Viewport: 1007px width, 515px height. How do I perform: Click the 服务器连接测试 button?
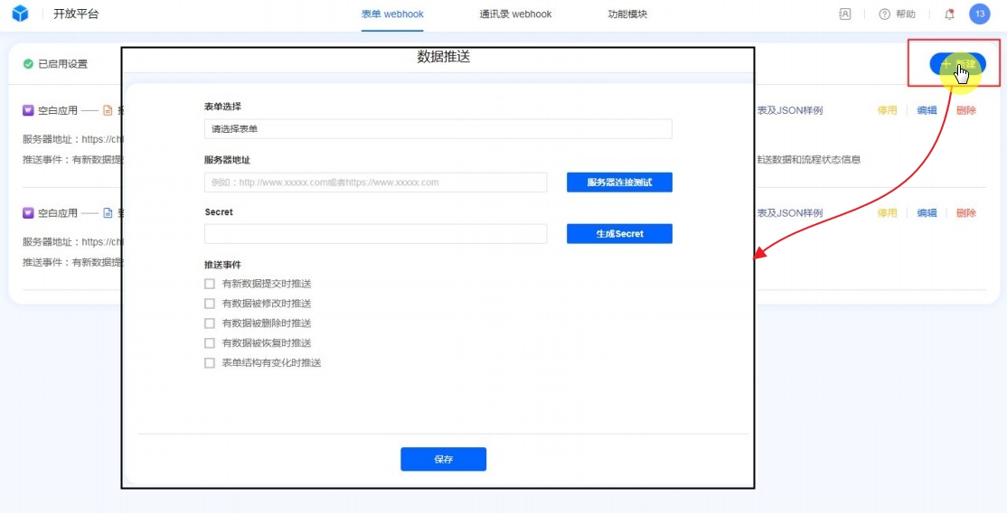[x=619, y=183]
